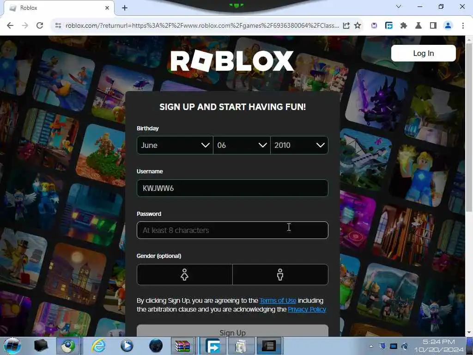Open WinRAR from the taskbar
This screenshot has height=355, width=473.
pos(182,346)
